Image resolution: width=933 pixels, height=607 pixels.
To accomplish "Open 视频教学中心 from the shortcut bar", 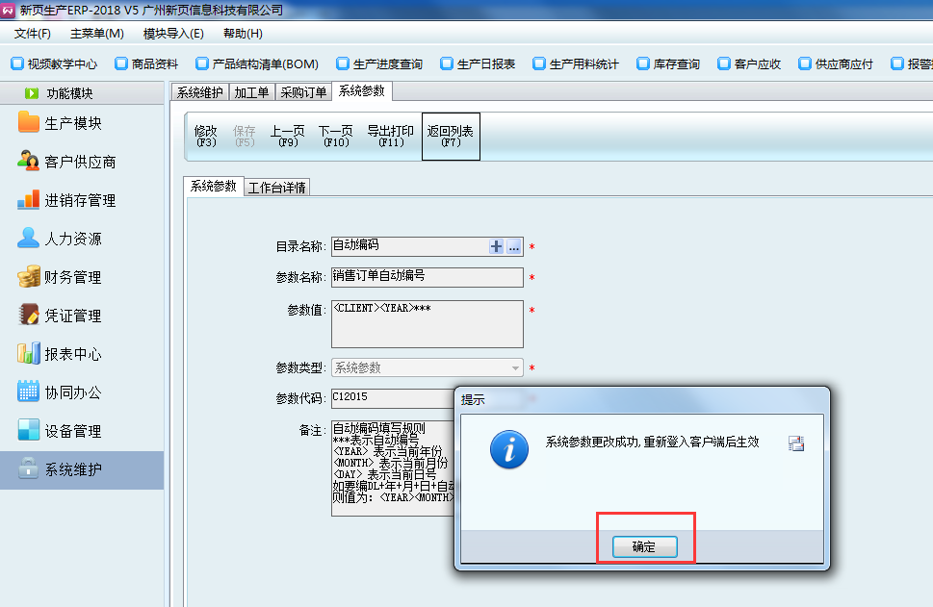I will tap(54, 64).
